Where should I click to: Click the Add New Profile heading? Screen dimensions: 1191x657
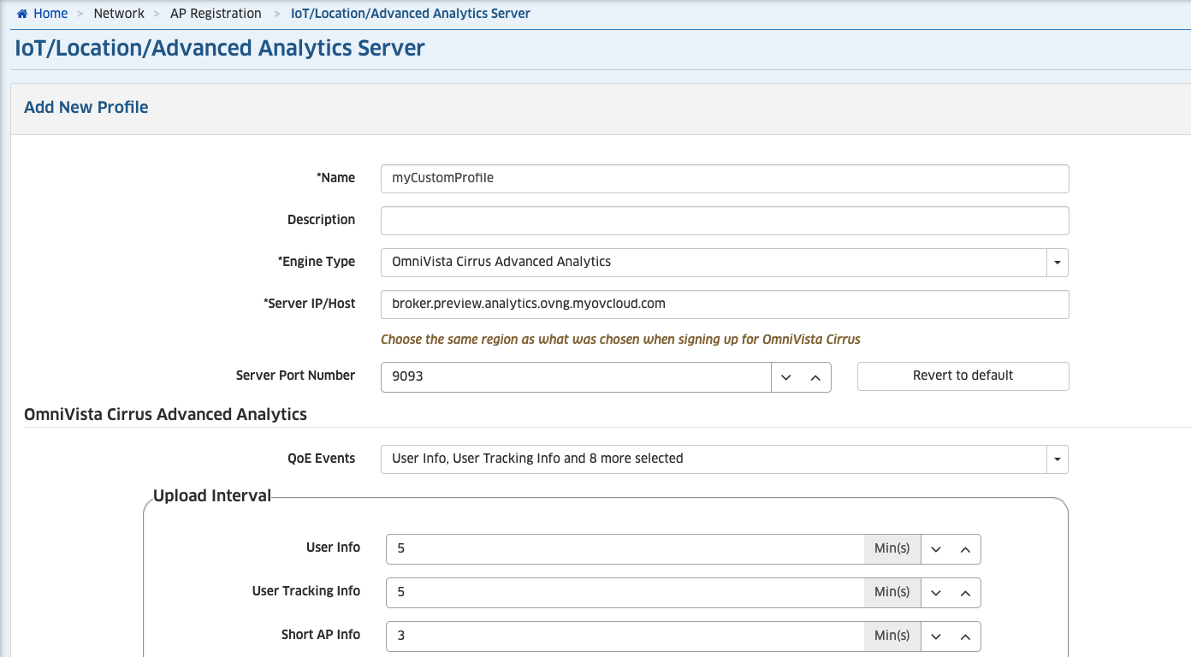86,108
